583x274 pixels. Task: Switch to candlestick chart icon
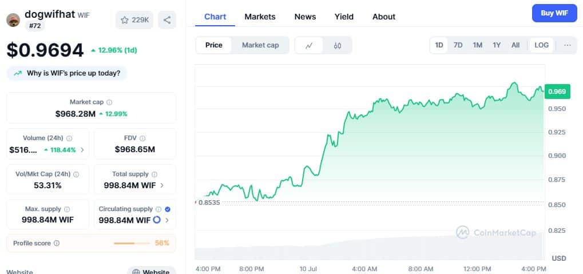(x=337, y=45)
